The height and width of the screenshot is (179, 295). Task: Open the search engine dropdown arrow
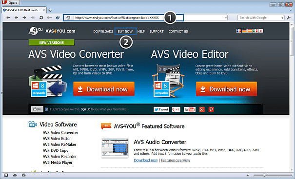click(x=282, y=18)
